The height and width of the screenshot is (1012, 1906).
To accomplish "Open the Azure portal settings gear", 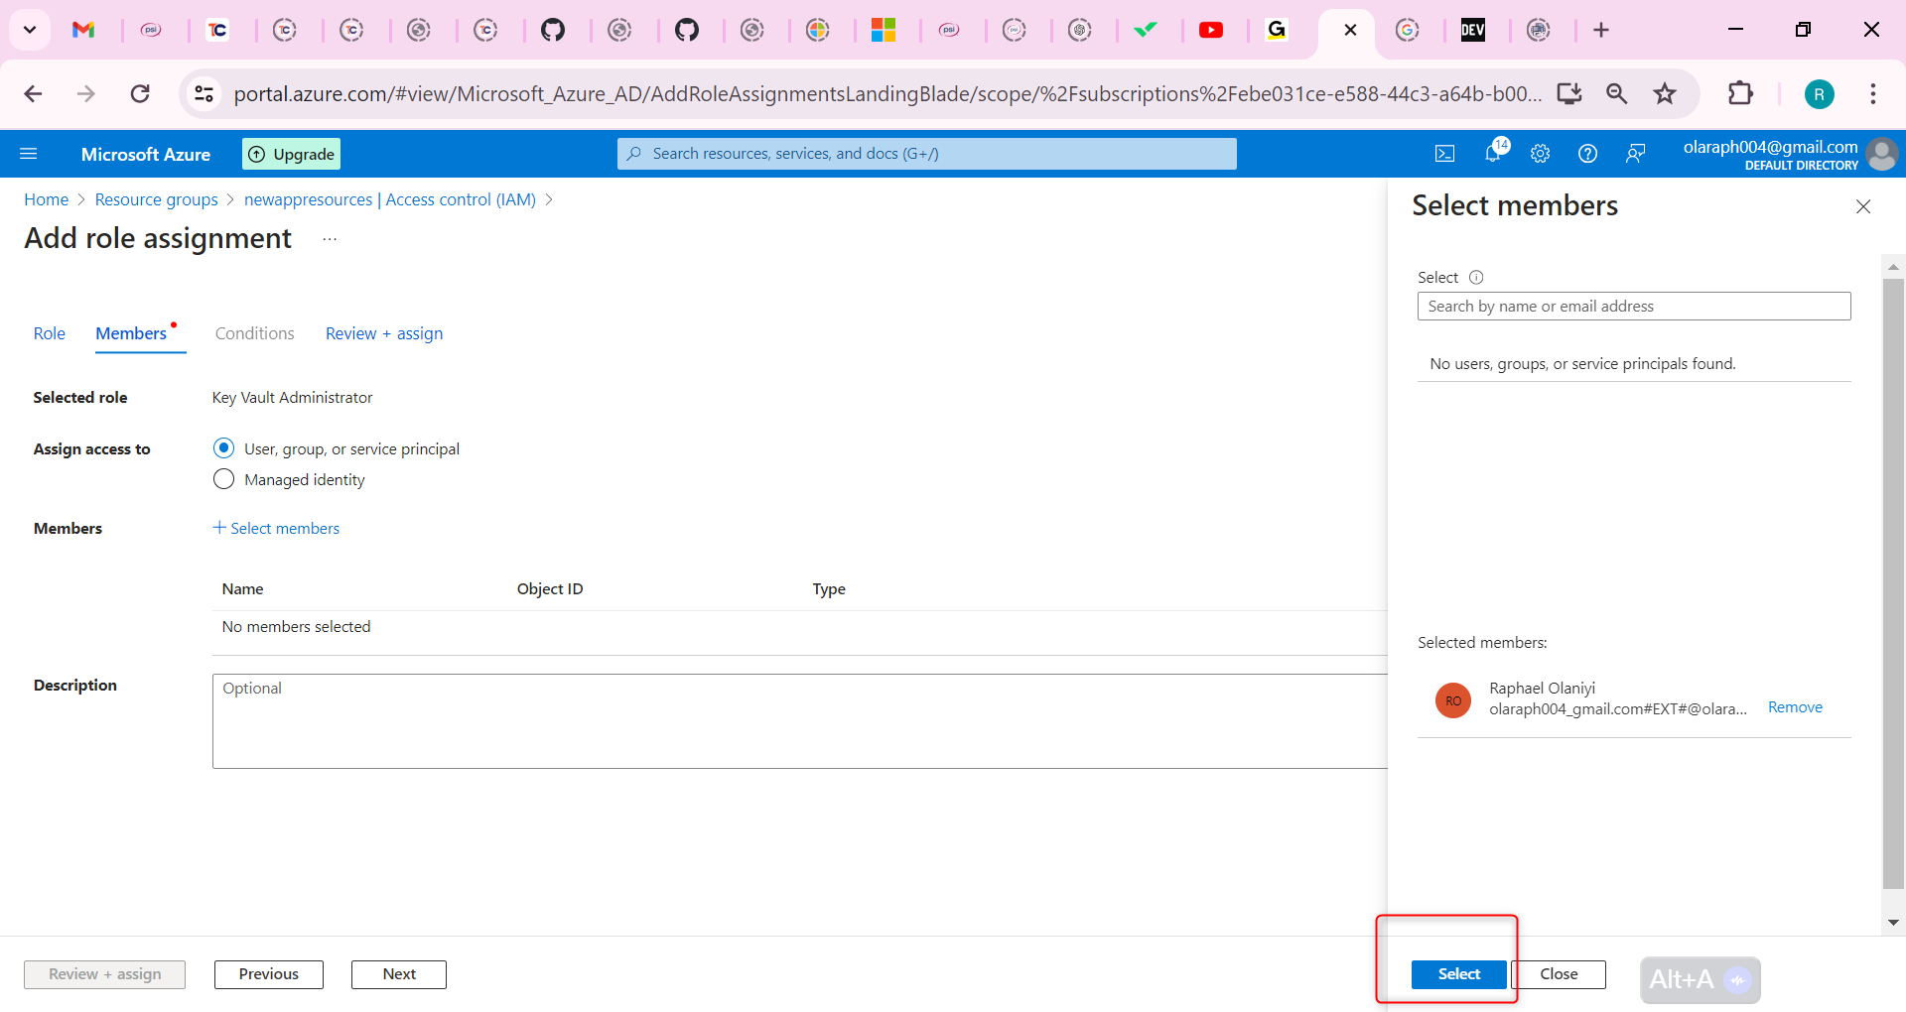I will point(1541,154).
